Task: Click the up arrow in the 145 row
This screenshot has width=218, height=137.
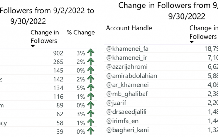Action: (91, 70)
